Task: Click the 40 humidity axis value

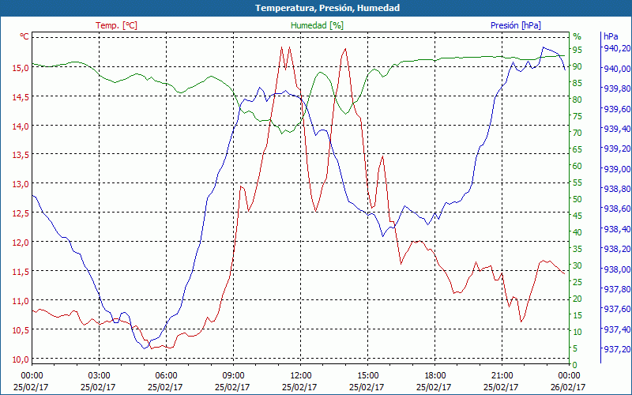Action: (x=577, y=232)
